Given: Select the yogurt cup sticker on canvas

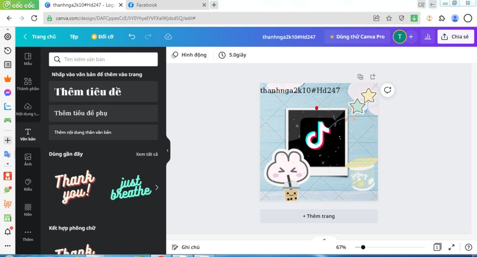Looking at the screenshot, I should (x=361, y=174).
